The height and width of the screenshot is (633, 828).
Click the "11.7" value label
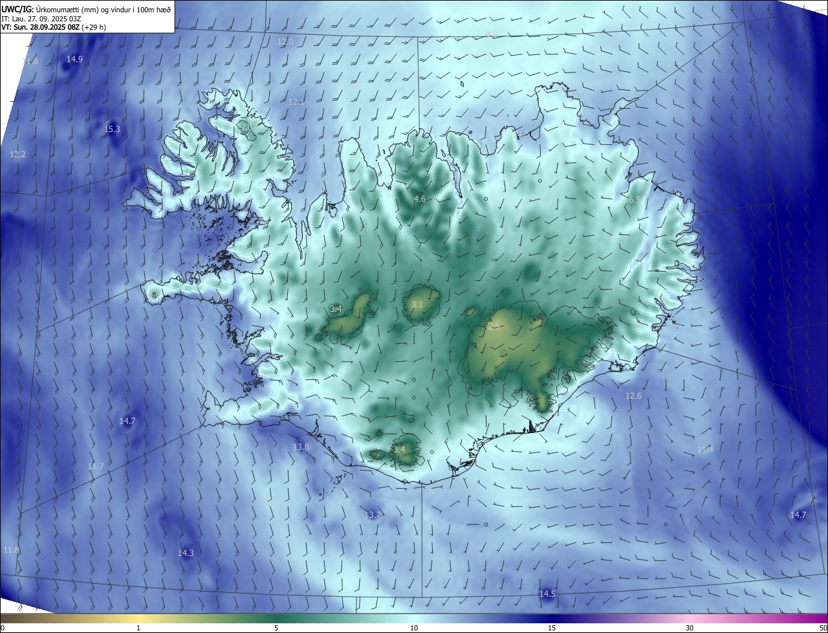click(x=95, y=466)
